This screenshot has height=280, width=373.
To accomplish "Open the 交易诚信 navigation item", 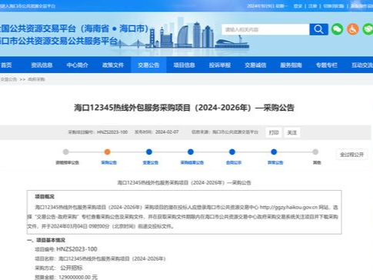I will [x=255, y=65].
